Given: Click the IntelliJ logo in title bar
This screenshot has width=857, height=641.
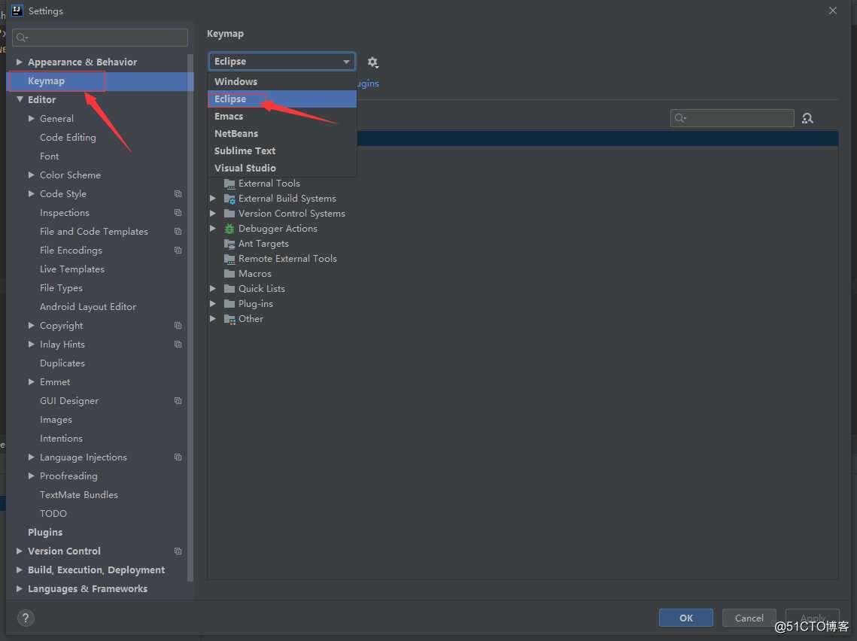Looking at the screenshot, I should (17, 11).
